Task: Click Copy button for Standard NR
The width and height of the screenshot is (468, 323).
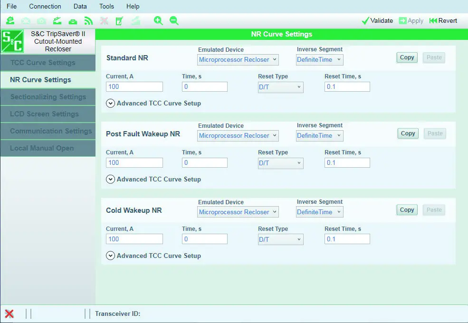Action: [x=407, y=57]
